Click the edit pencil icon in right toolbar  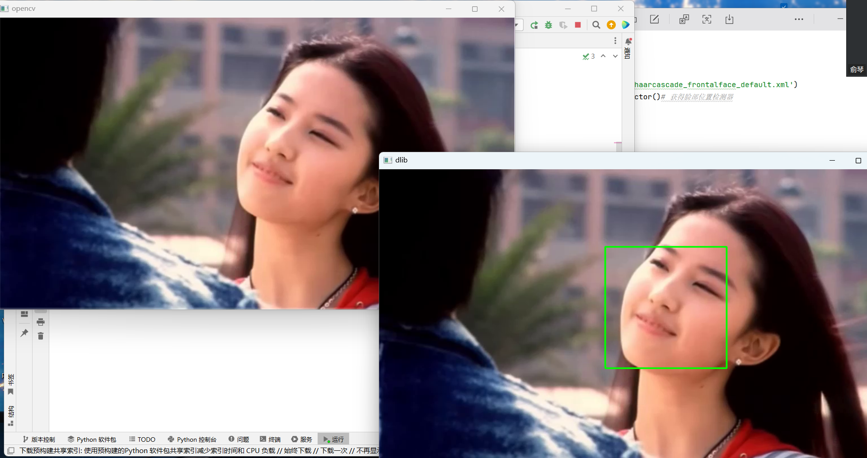pos(654,19)
